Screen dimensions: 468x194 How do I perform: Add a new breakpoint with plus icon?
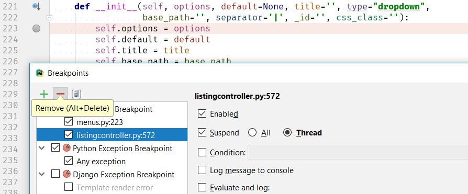tap(44, 94)
